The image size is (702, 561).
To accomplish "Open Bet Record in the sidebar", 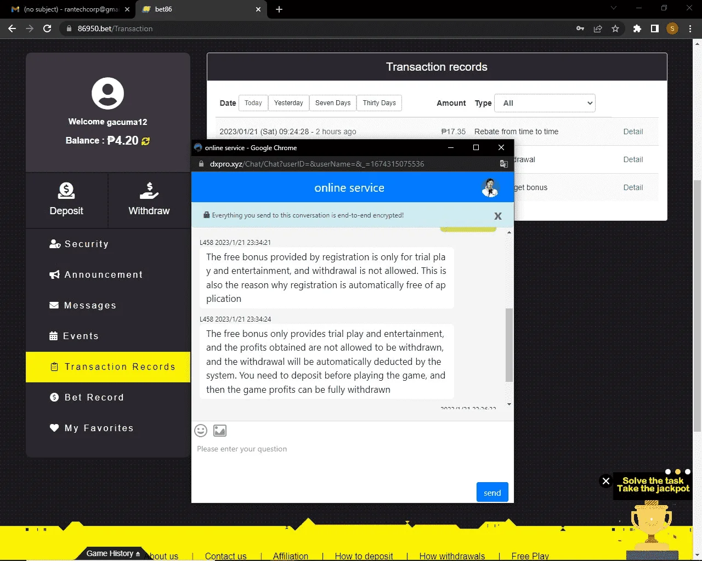I will click(x=87, y=397).
